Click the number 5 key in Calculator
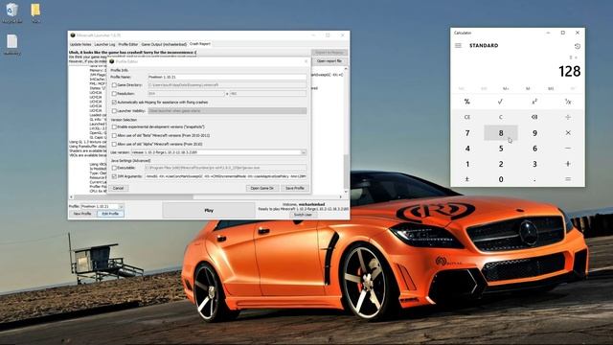The image size is (613, 345). [x=500, y=149]
